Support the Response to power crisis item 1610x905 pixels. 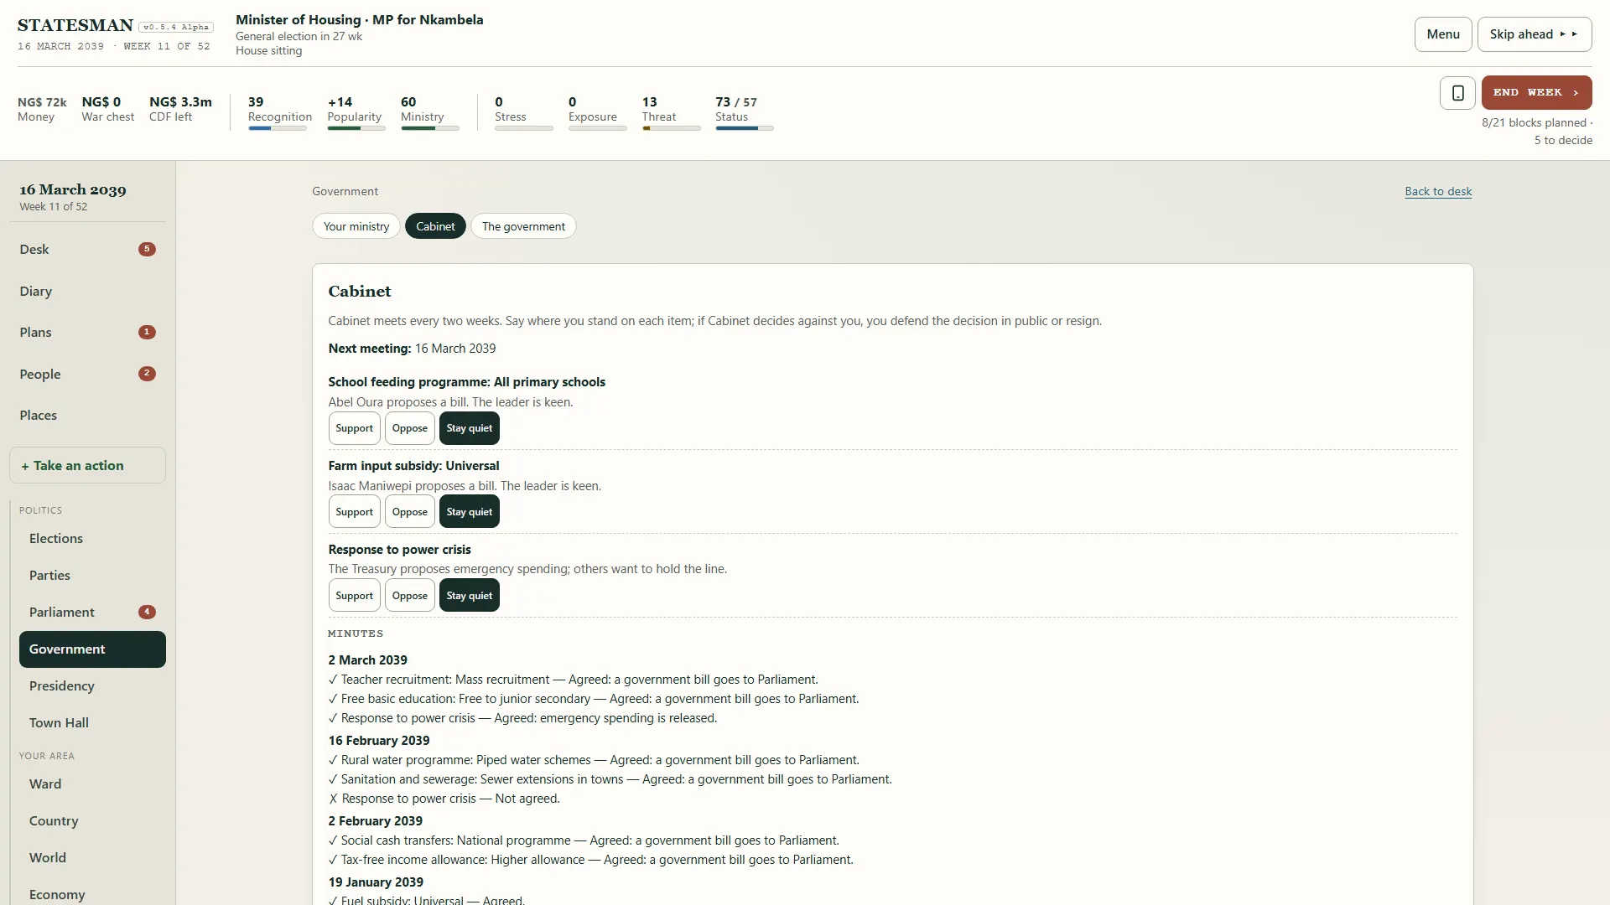[x=354, y=596]
